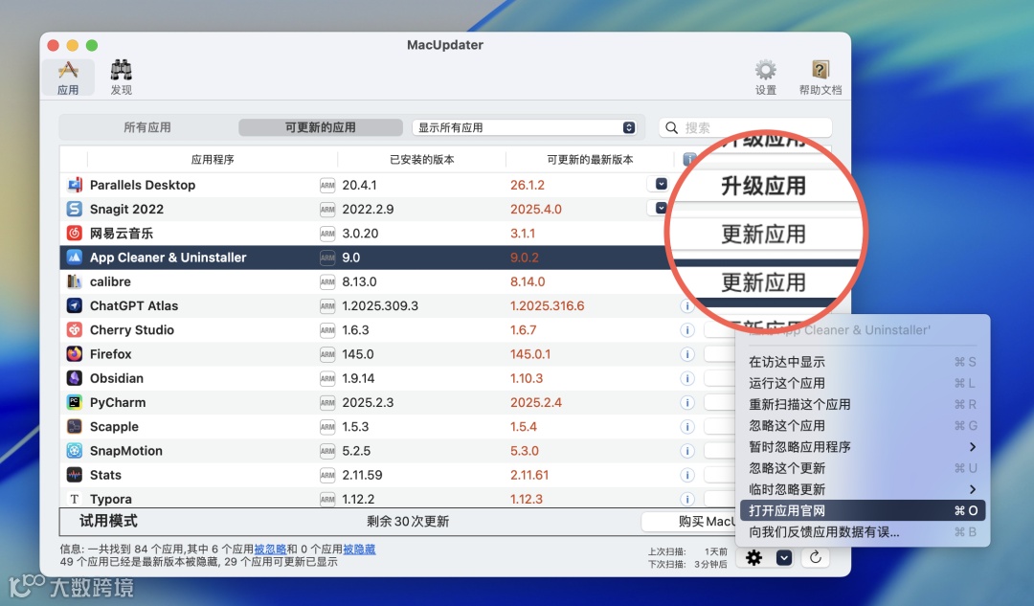Click the Parallels Desktop app icon
Viewport: 1034px width, 606px height.
[x=75, y=185]
